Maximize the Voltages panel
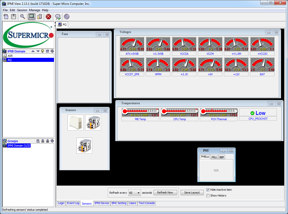The width and height of the screenshot is (288, 214). (276, 32)
